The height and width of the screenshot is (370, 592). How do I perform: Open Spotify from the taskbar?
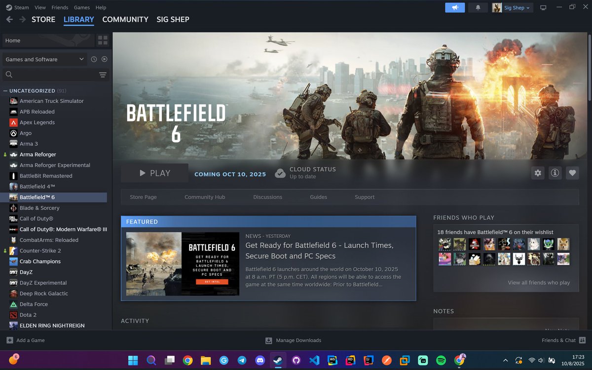click(441, 360)
